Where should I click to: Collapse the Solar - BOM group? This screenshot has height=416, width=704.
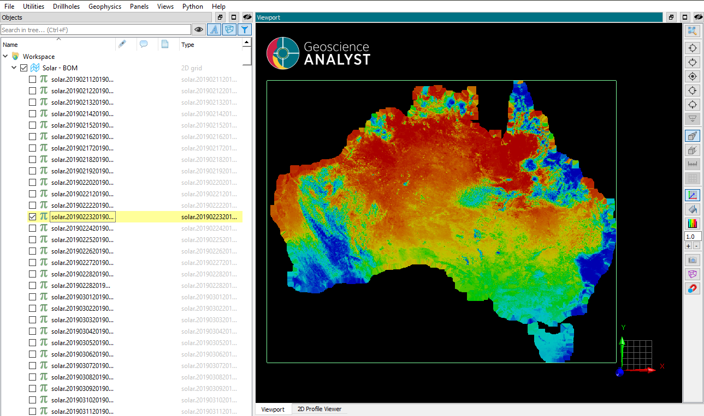point(14,68)
